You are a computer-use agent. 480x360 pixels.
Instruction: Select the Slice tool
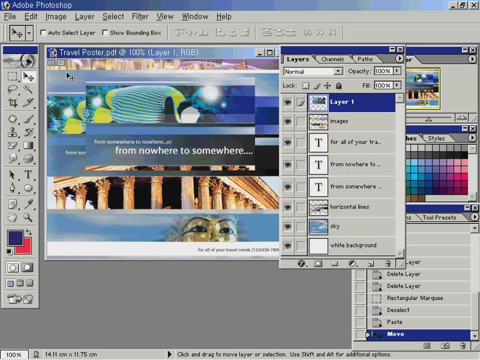(x=28, y=102)
